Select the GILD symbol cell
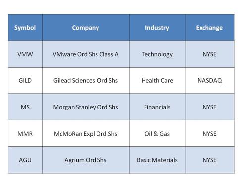This screenshot has height=181, width=242. click(25, 80)
